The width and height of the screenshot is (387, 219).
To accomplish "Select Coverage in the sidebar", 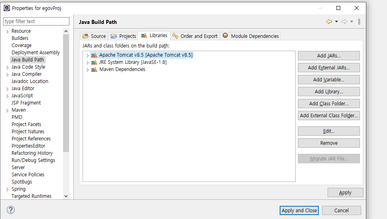I will click(22, 45).
